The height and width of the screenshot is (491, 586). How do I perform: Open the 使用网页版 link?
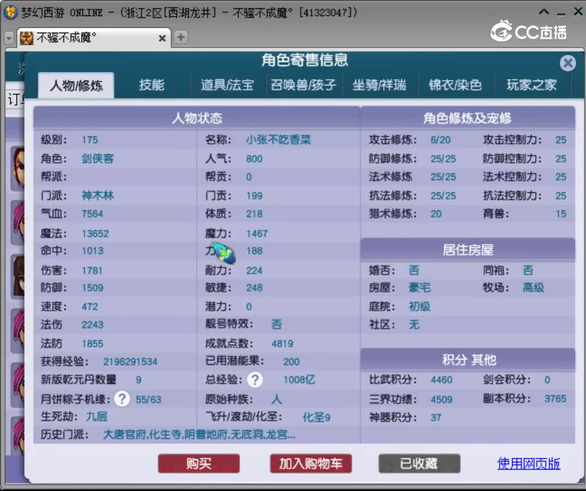(x=528, y=464)
